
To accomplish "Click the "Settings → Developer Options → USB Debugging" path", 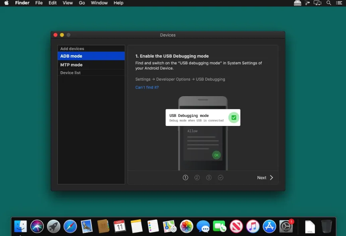I will point(180,79).
